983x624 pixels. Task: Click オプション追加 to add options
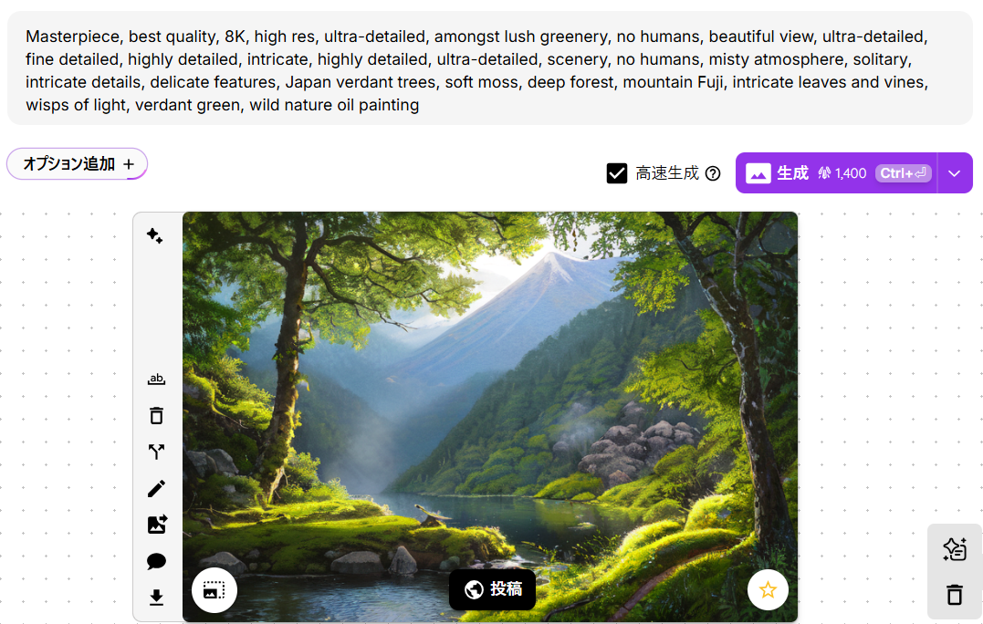pos(77,164)
